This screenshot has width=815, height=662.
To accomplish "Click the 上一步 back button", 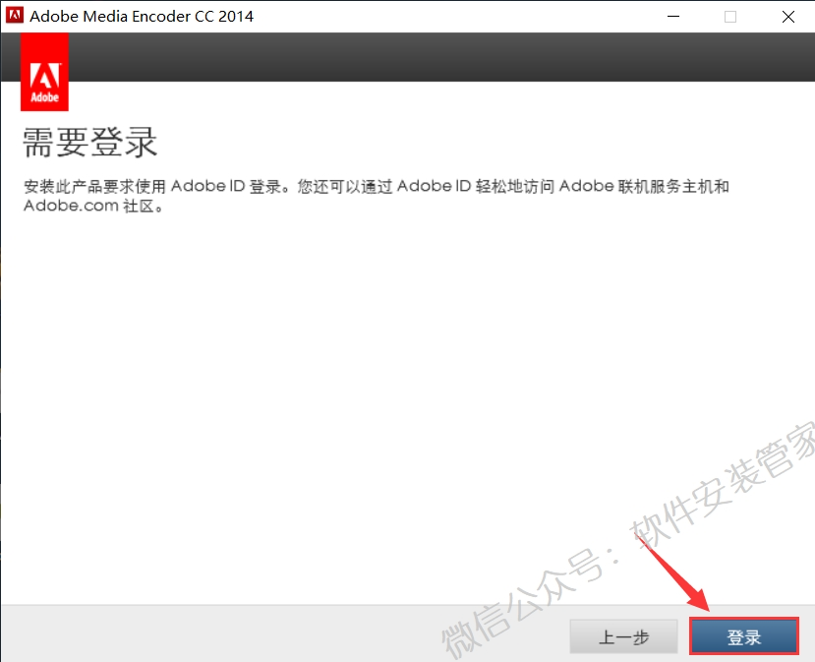I will tap(623, 636).
